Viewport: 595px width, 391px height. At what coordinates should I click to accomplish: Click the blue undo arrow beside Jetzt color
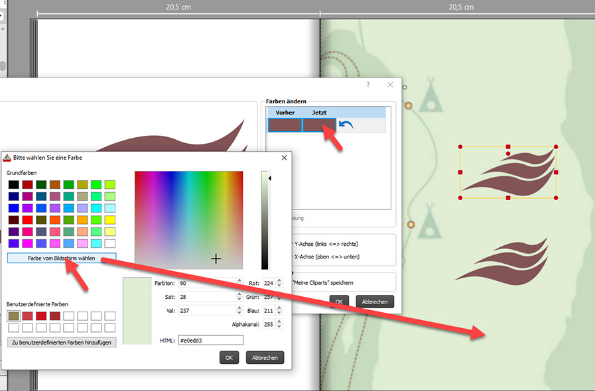346,125
